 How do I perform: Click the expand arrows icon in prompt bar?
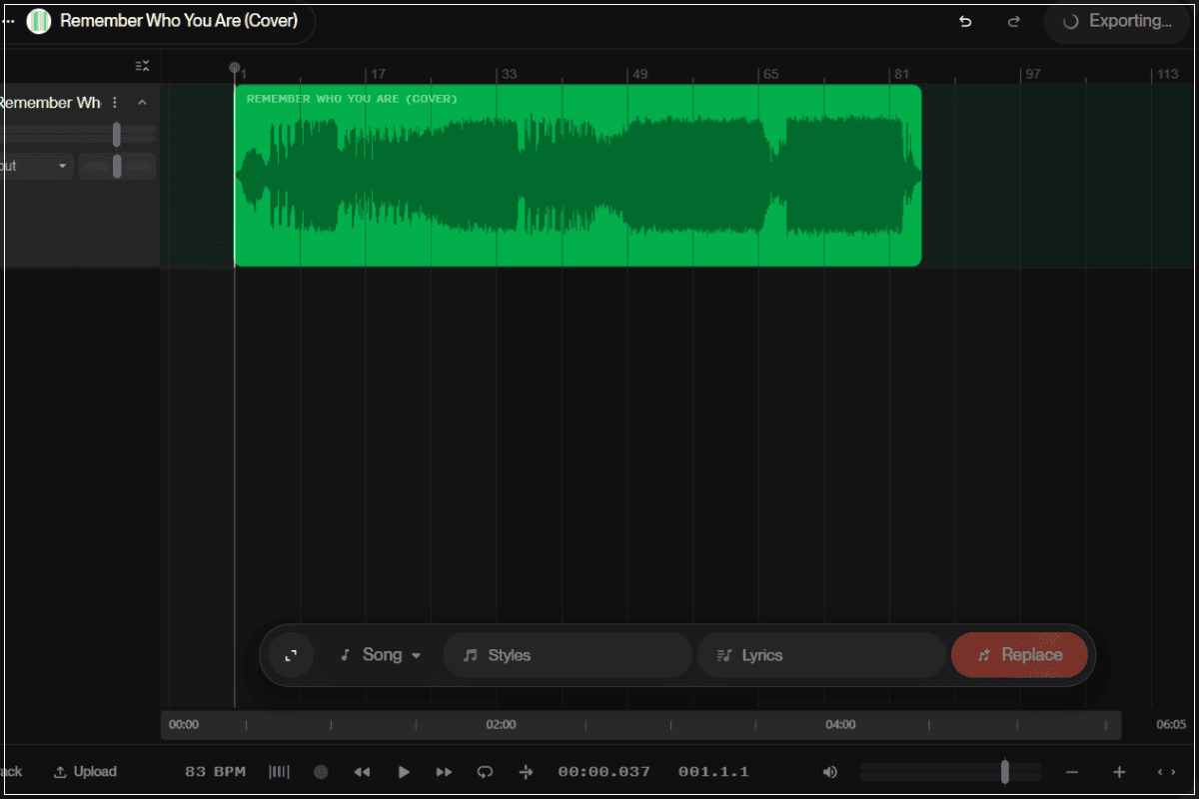[x=292, y=655]
